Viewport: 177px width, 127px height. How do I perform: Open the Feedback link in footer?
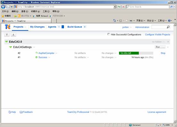[x=28, y=112]
